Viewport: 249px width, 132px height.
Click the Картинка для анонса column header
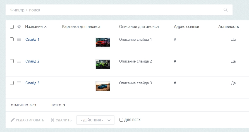pyautogui.click(x=81, y=27)
